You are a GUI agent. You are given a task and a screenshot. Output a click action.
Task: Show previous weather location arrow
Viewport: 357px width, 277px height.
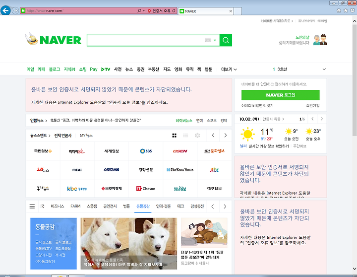[x=312, y=119]
